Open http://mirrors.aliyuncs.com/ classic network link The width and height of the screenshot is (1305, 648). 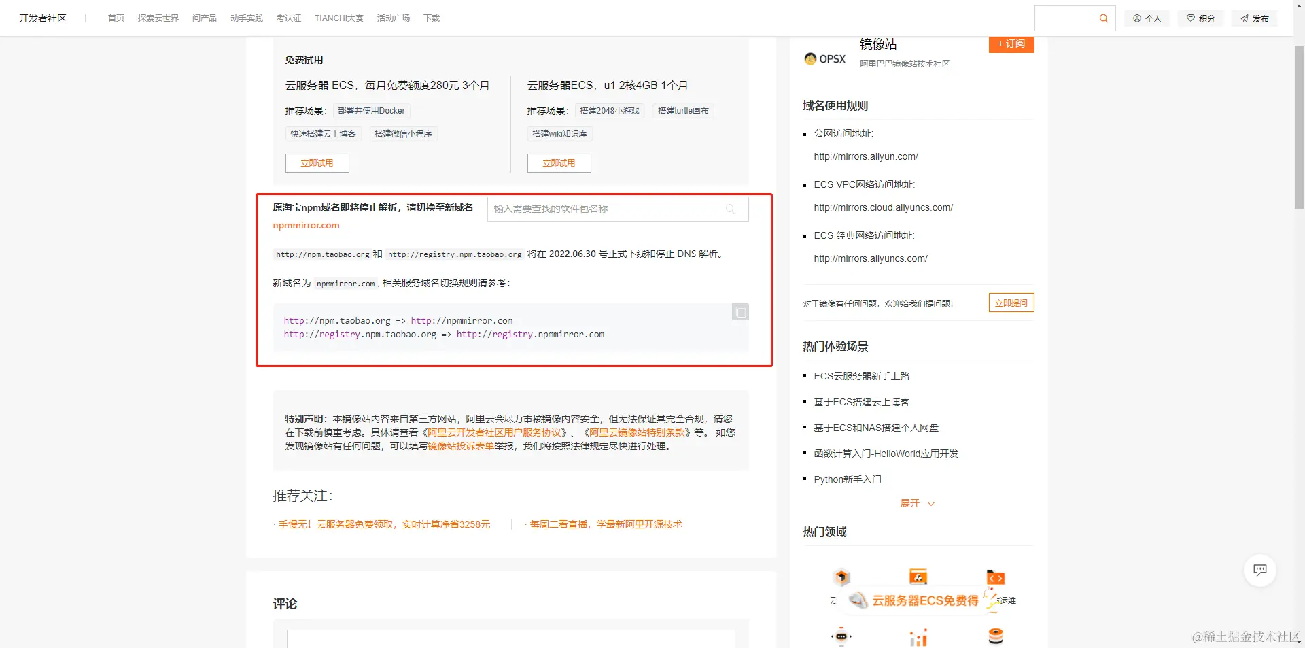tap(871, 259)
